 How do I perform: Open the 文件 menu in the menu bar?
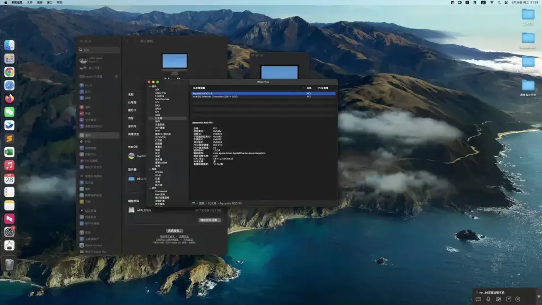(x=30, y=3)
